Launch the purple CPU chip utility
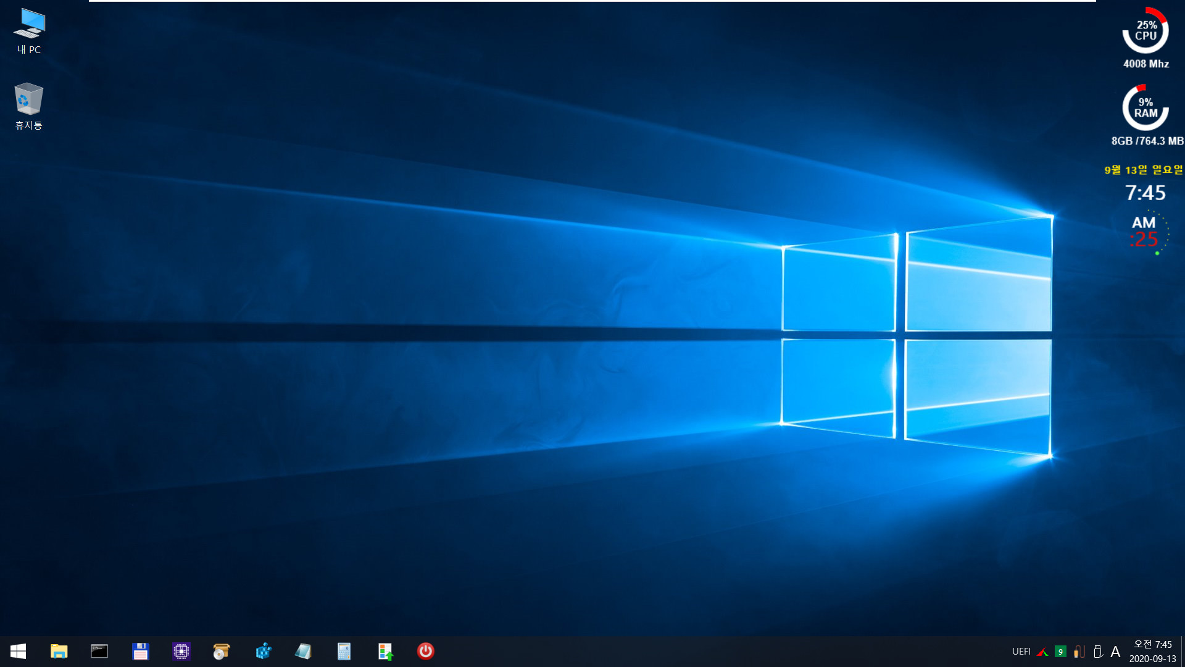The height and width of the screenshot is (667, 1185). tap(181, 652)
